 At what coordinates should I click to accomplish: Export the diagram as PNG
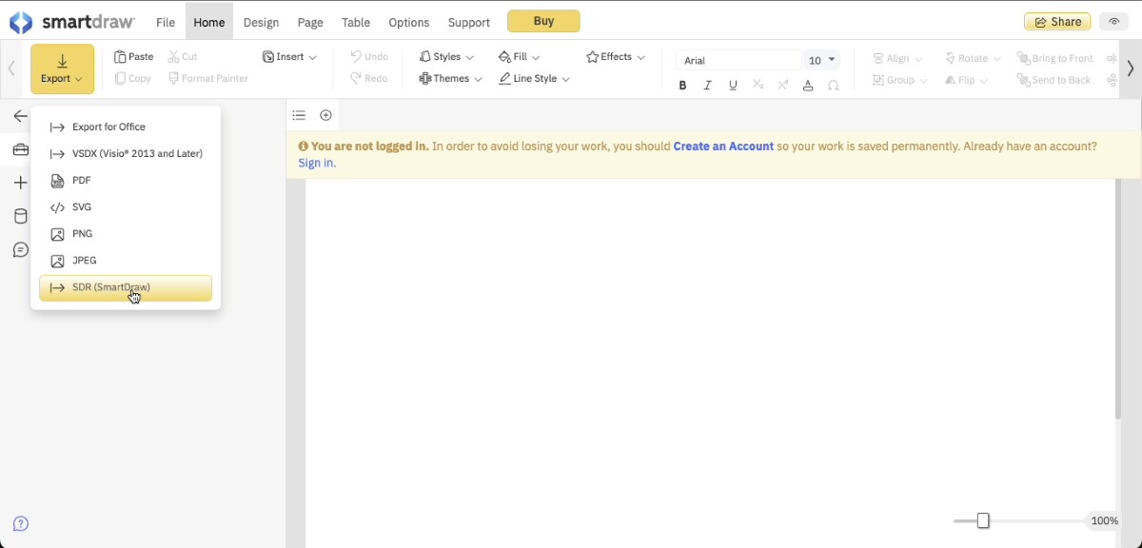tap(126, 233)
